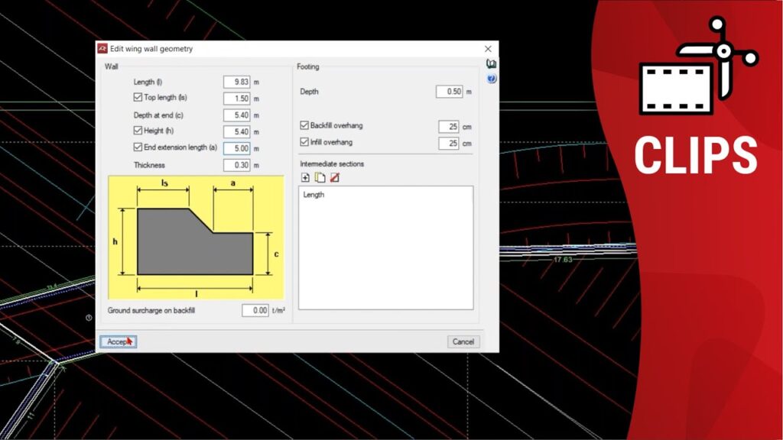
Task: Close the Edit wing wall geometry dialog
Action: (488, 49)
